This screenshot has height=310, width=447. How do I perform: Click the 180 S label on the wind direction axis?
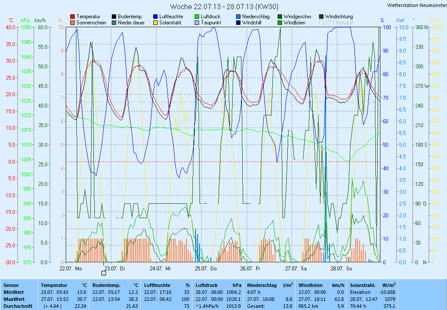[x=421, y=145]
